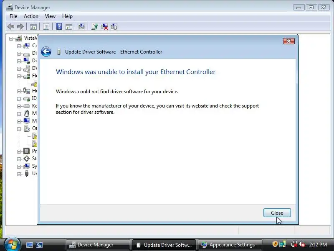This screenshot has height=251, width=334.
Task: Collapse the root Vista computer node
Action: pyautogui.click(x=11, y=39)
